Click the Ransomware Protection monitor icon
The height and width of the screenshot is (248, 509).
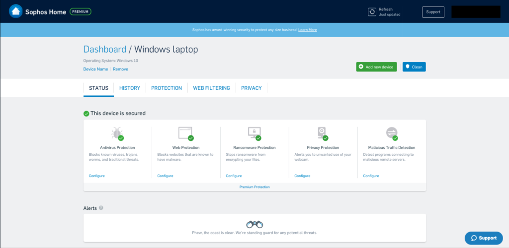pos(254,133)
